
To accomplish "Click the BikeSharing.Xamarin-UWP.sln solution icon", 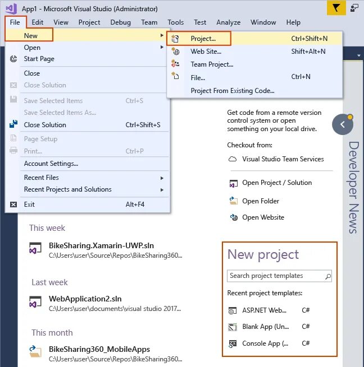I will click(35, 248).
